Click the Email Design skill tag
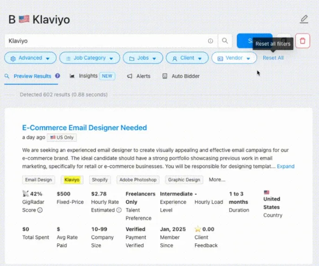 click(39, 180)
